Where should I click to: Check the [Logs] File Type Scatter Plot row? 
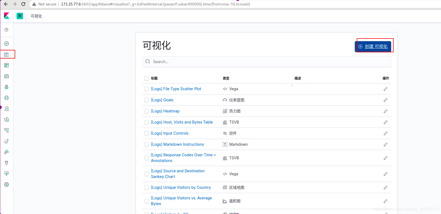click(x=147, y=89)
